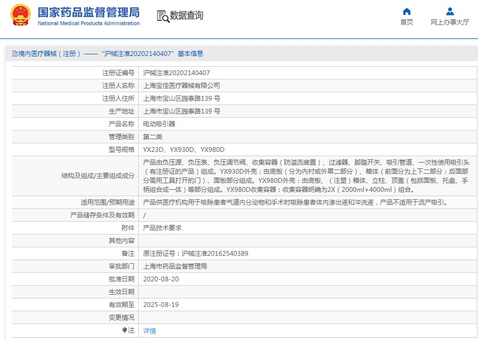478x340 pixels.
Task: Click the 适用范围/预期用途 label
Action: click(x=107, y=203)
